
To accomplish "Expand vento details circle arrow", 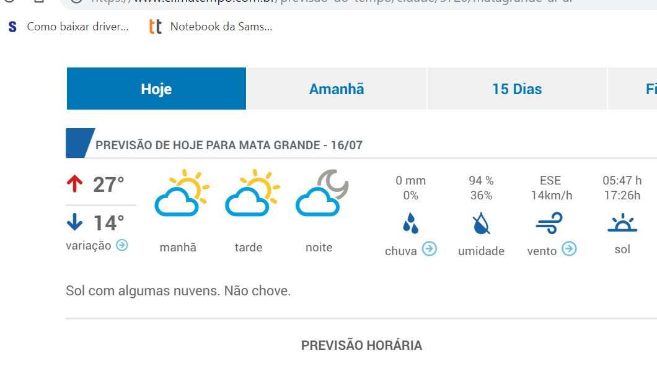I will pos(569,249).
